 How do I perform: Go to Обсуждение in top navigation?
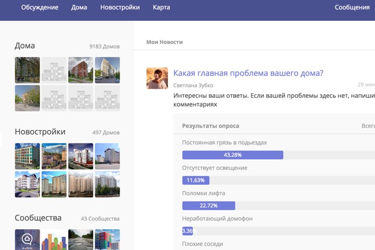click(x=40, y=8)
